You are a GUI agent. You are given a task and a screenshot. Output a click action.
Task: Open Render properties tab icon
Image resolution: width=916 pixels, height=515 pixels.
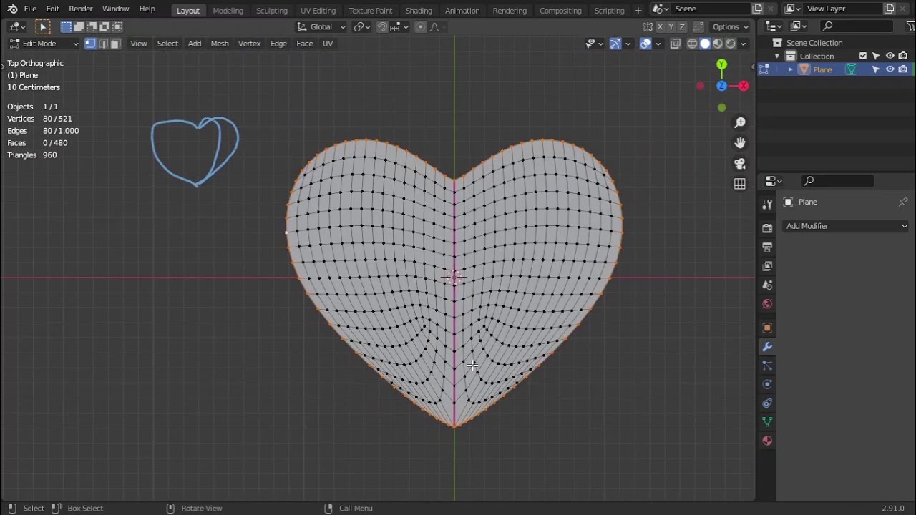[x=767, y=228]
